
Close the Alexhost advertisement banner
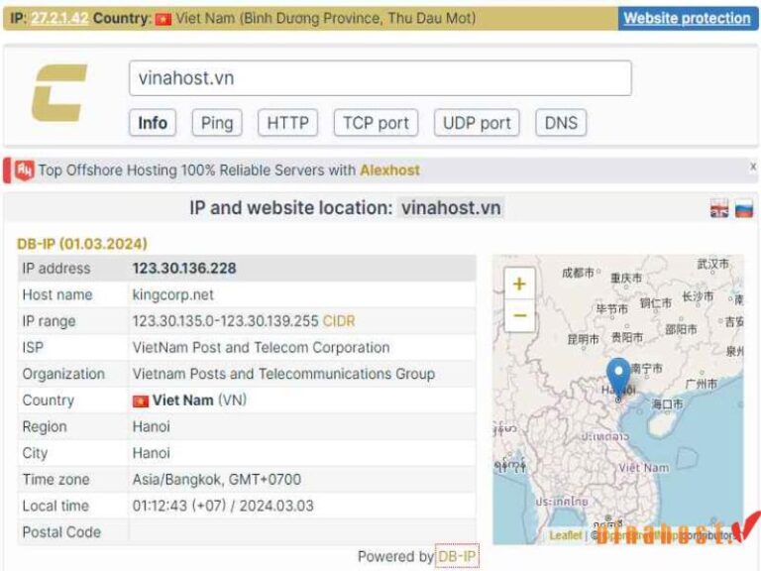(753, 167)
